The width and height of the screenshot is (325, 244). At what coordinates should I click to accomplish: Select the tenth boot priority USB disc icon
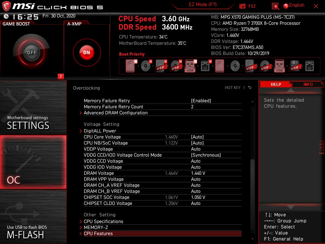click(x=265, y=66)
